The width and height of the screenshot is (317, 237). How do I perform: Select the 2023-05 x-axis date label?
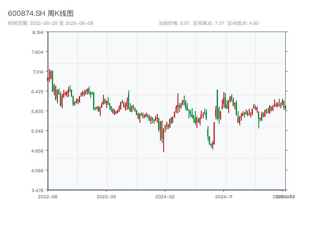(106, 196)
